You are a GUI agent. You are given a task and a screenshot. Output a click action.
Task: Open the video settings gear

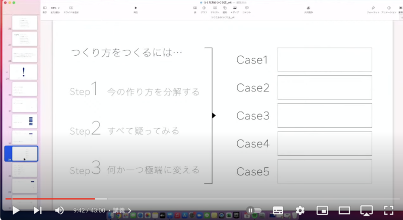[x=300, y=210]
